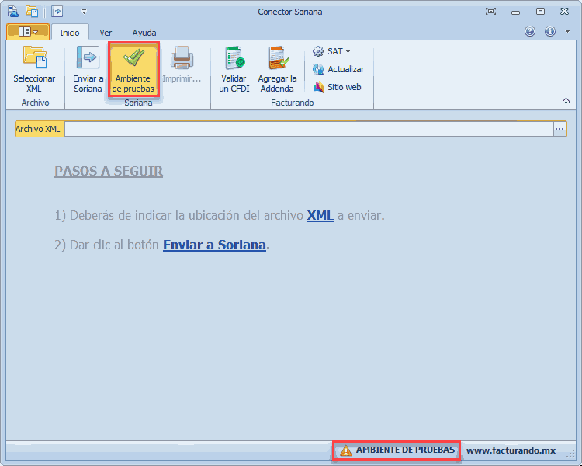Follow the Enviar a Soriana link in steps
Image resolution: width=582 pixels, height=466 pixels.
point(214,245)
